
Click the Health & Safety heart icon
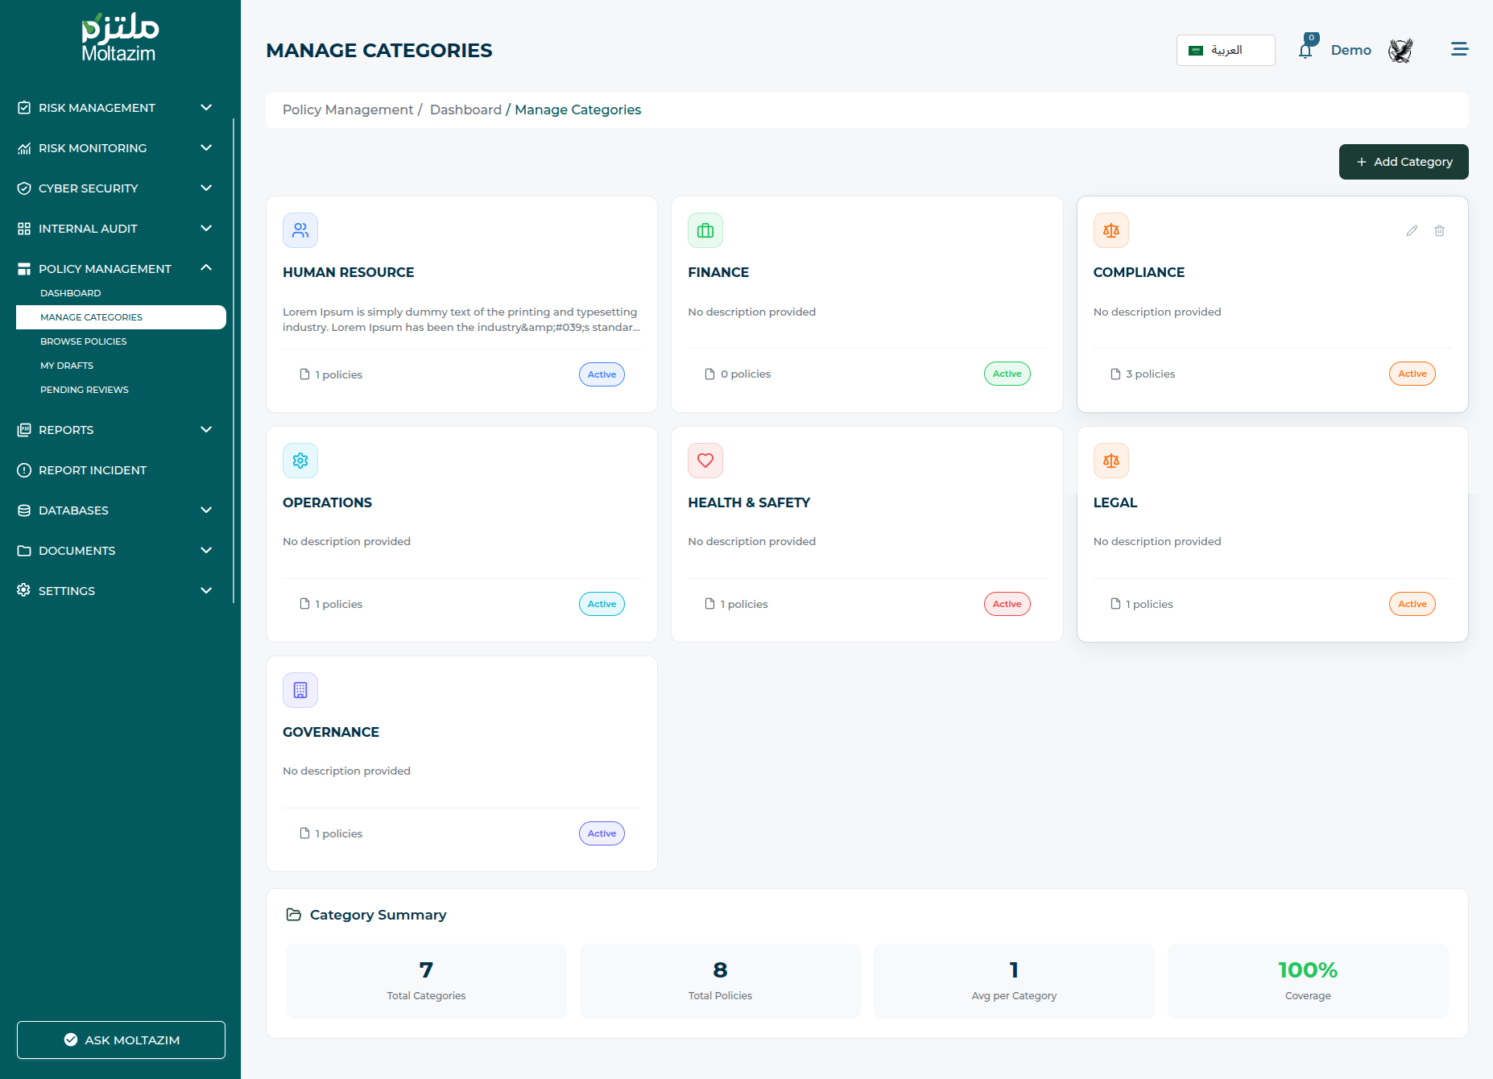[x=705, y=461]
